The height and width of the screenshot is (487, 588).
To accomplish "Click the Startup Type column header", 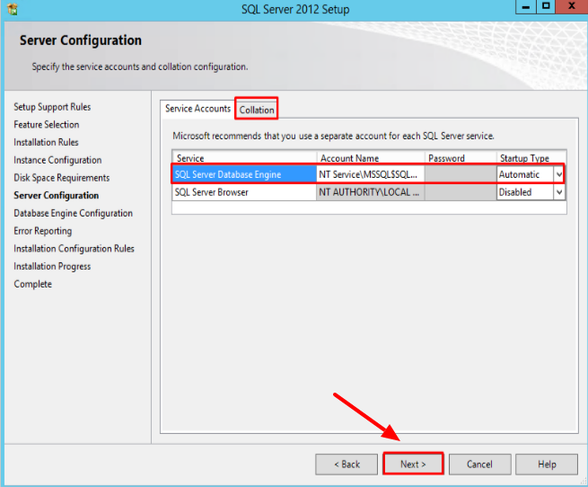I will pos(531,158).
